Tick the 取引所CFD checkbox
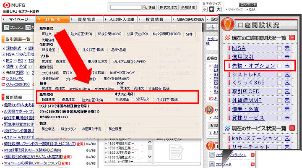 tap(279, 92)
